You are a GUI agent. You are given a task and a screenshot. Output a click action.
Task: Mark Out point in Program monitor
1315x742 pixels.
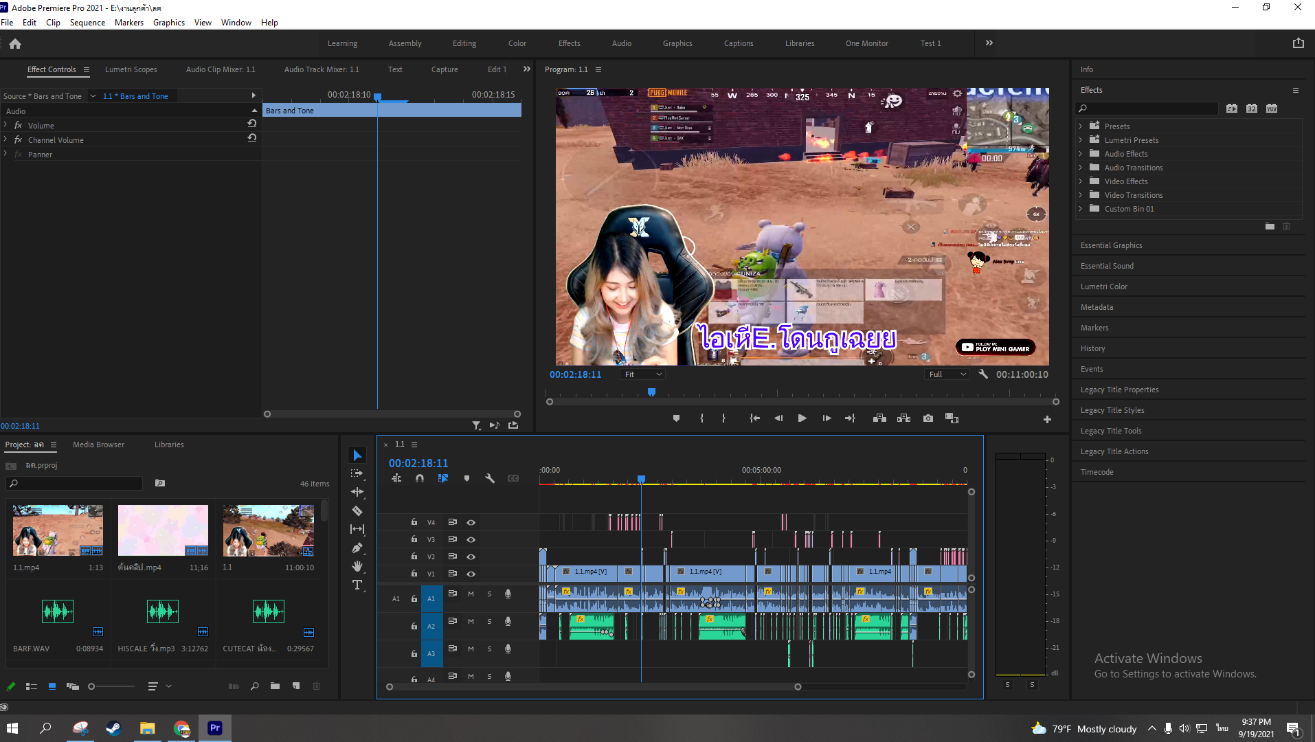723,418
